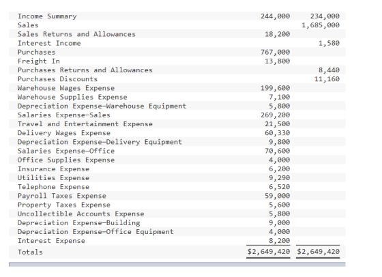This screenshot has height=277, width=382.
Task: Select the Insurance Expense amount 6,200
Action: [280, 169]
